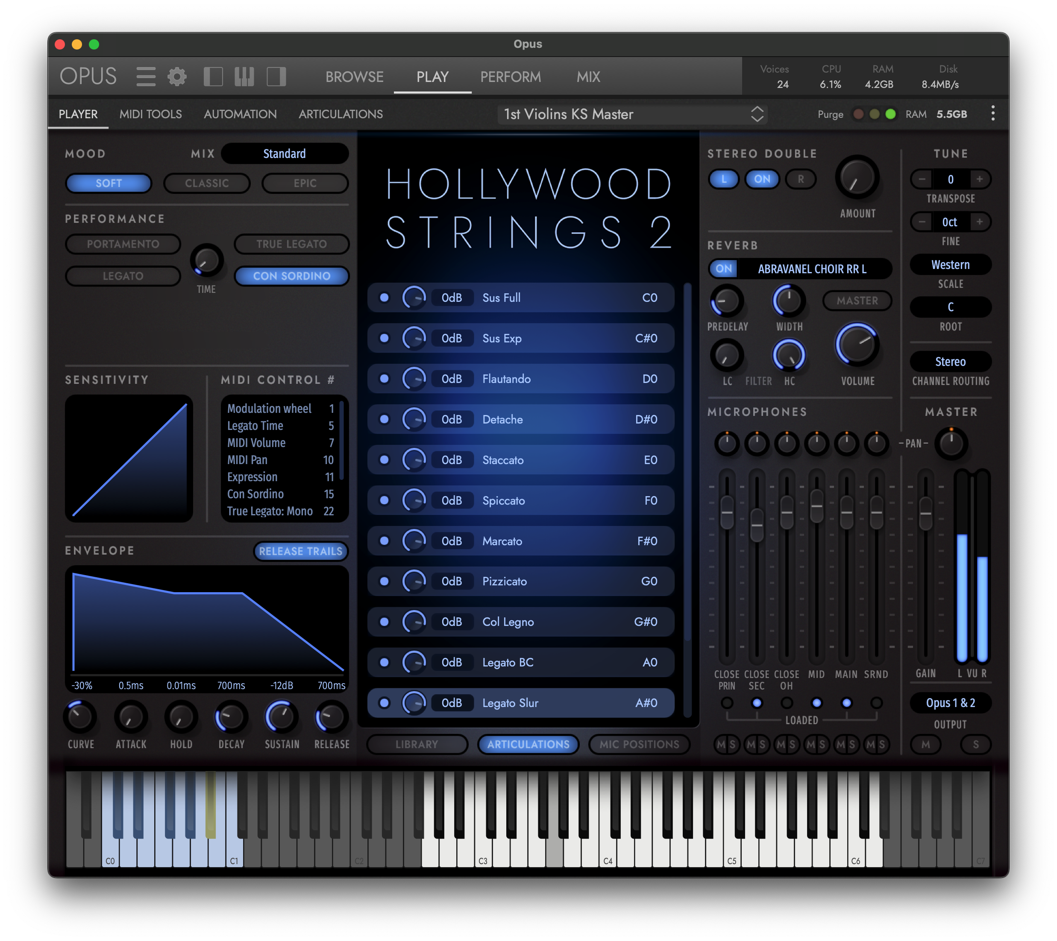This screenshot has width=1057, height=941.
Task: Toggle the Staccato articulation active dot
Action: [x=385, y=460]
